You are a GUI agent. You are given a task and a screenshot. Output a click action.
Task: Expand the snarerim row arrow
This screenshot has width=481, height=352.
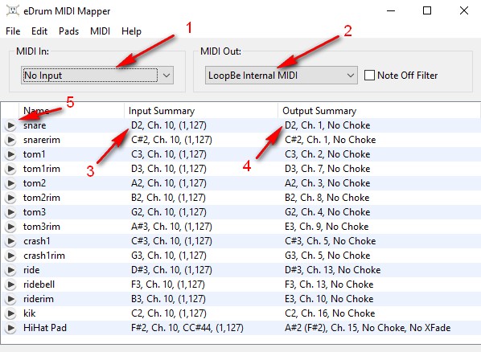10,140
